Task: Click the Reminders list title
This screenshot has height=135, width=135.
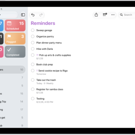Action: 43,23
